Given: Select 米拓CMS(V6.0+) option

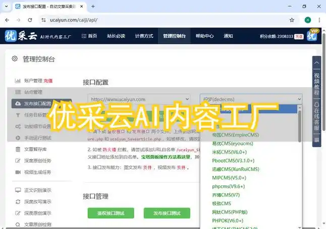Looking at the screenshot, I should coord(229,152).
